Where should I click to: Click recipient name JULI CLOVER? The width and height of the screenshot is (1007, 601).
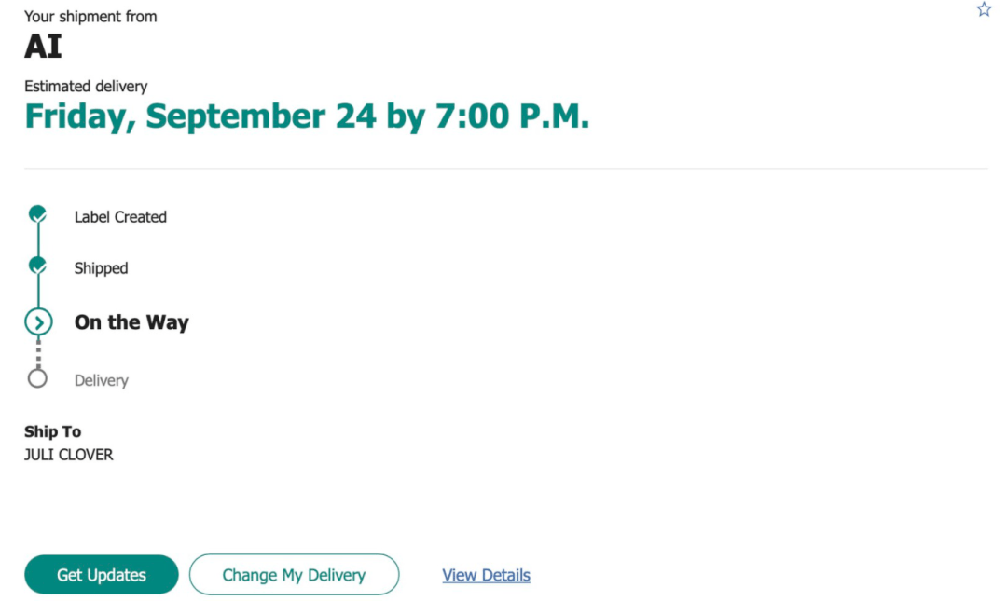(69, 455)
